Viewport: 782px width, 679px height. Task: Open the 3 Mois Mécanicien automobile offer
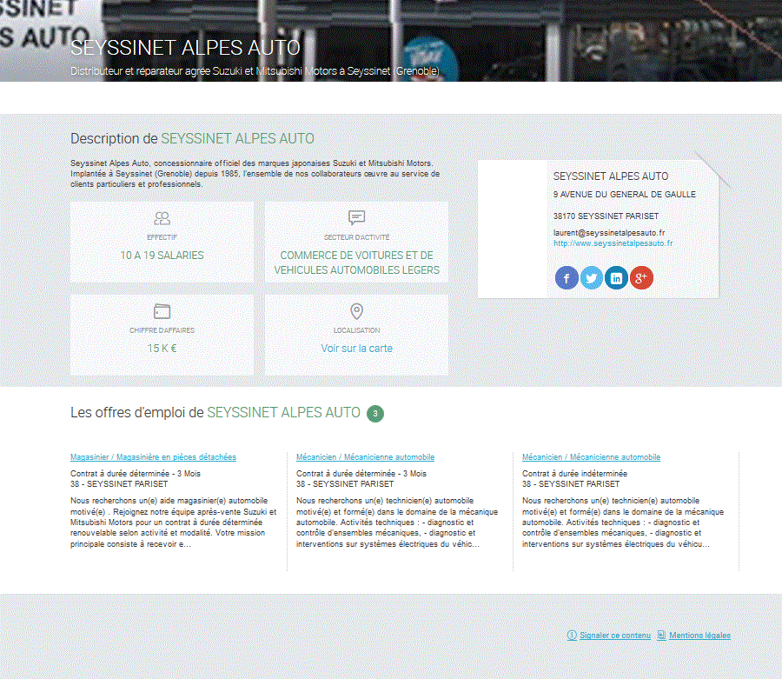(365, 457)
